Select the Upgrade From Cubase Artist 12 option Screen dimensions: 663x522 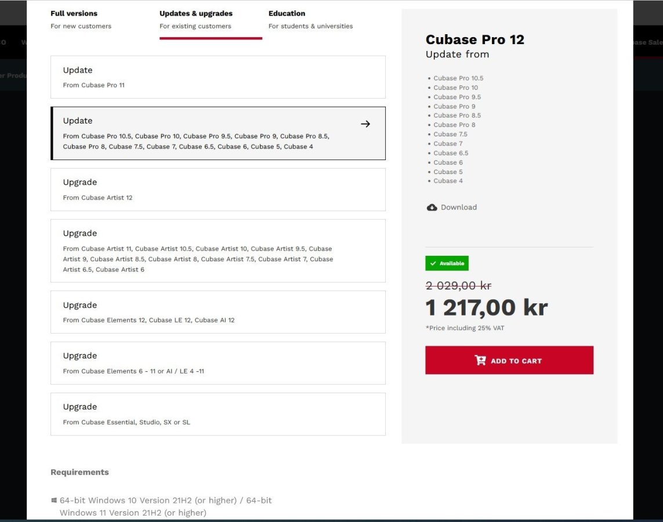point(218,190)
